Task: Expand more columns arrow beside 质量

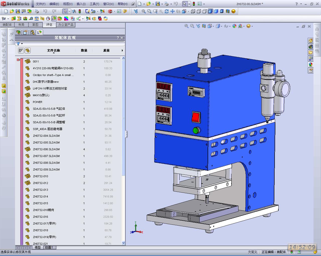Action: pyautogui.click(x=122, y=50)
